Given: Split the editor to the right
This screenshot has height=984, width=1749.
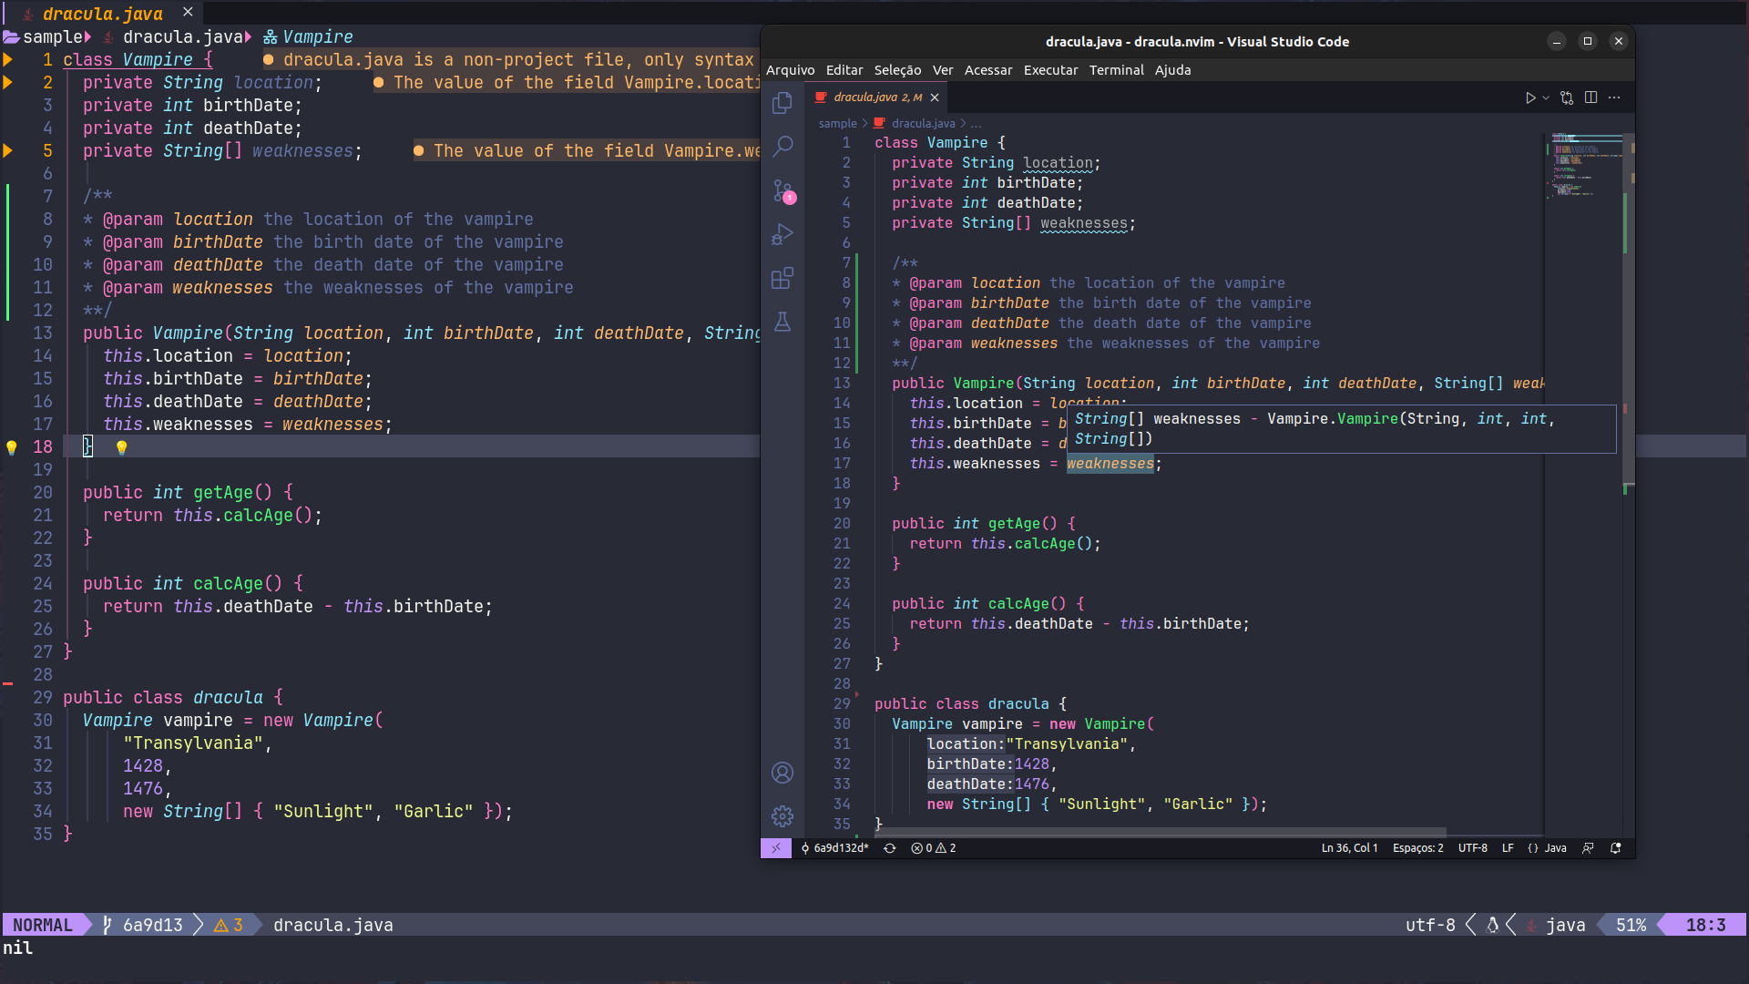Looking at the screenshot, I should pos(1591,97).
